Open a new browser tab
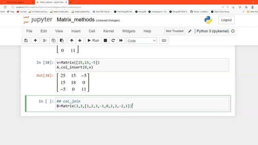This screenshot has width=258, height=145. tap(71, 2)
